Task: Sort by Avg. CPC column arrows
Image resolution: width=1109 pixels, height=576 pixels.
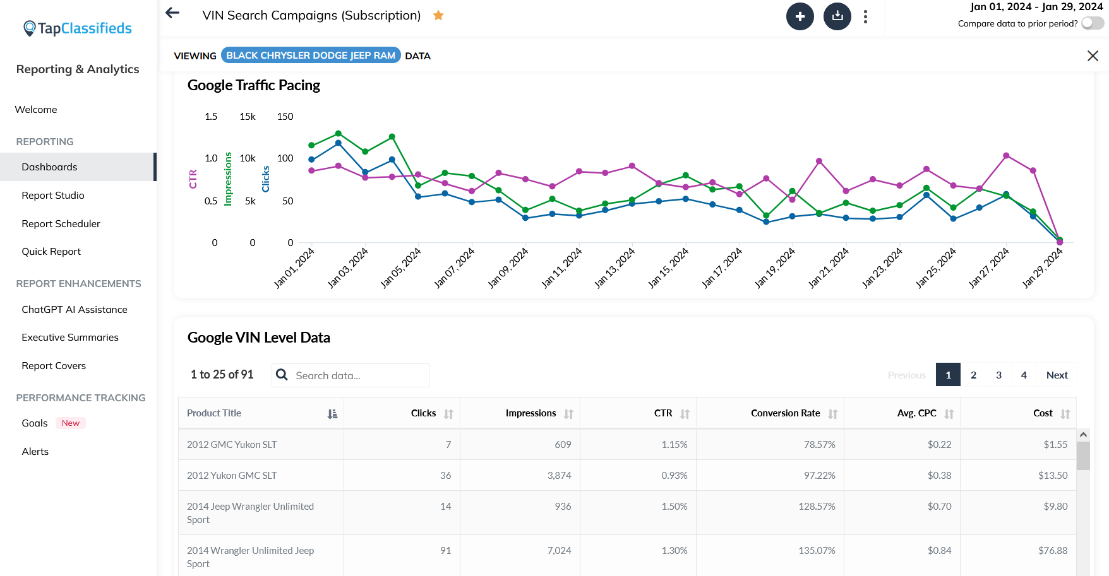Action: pos(949,414)
